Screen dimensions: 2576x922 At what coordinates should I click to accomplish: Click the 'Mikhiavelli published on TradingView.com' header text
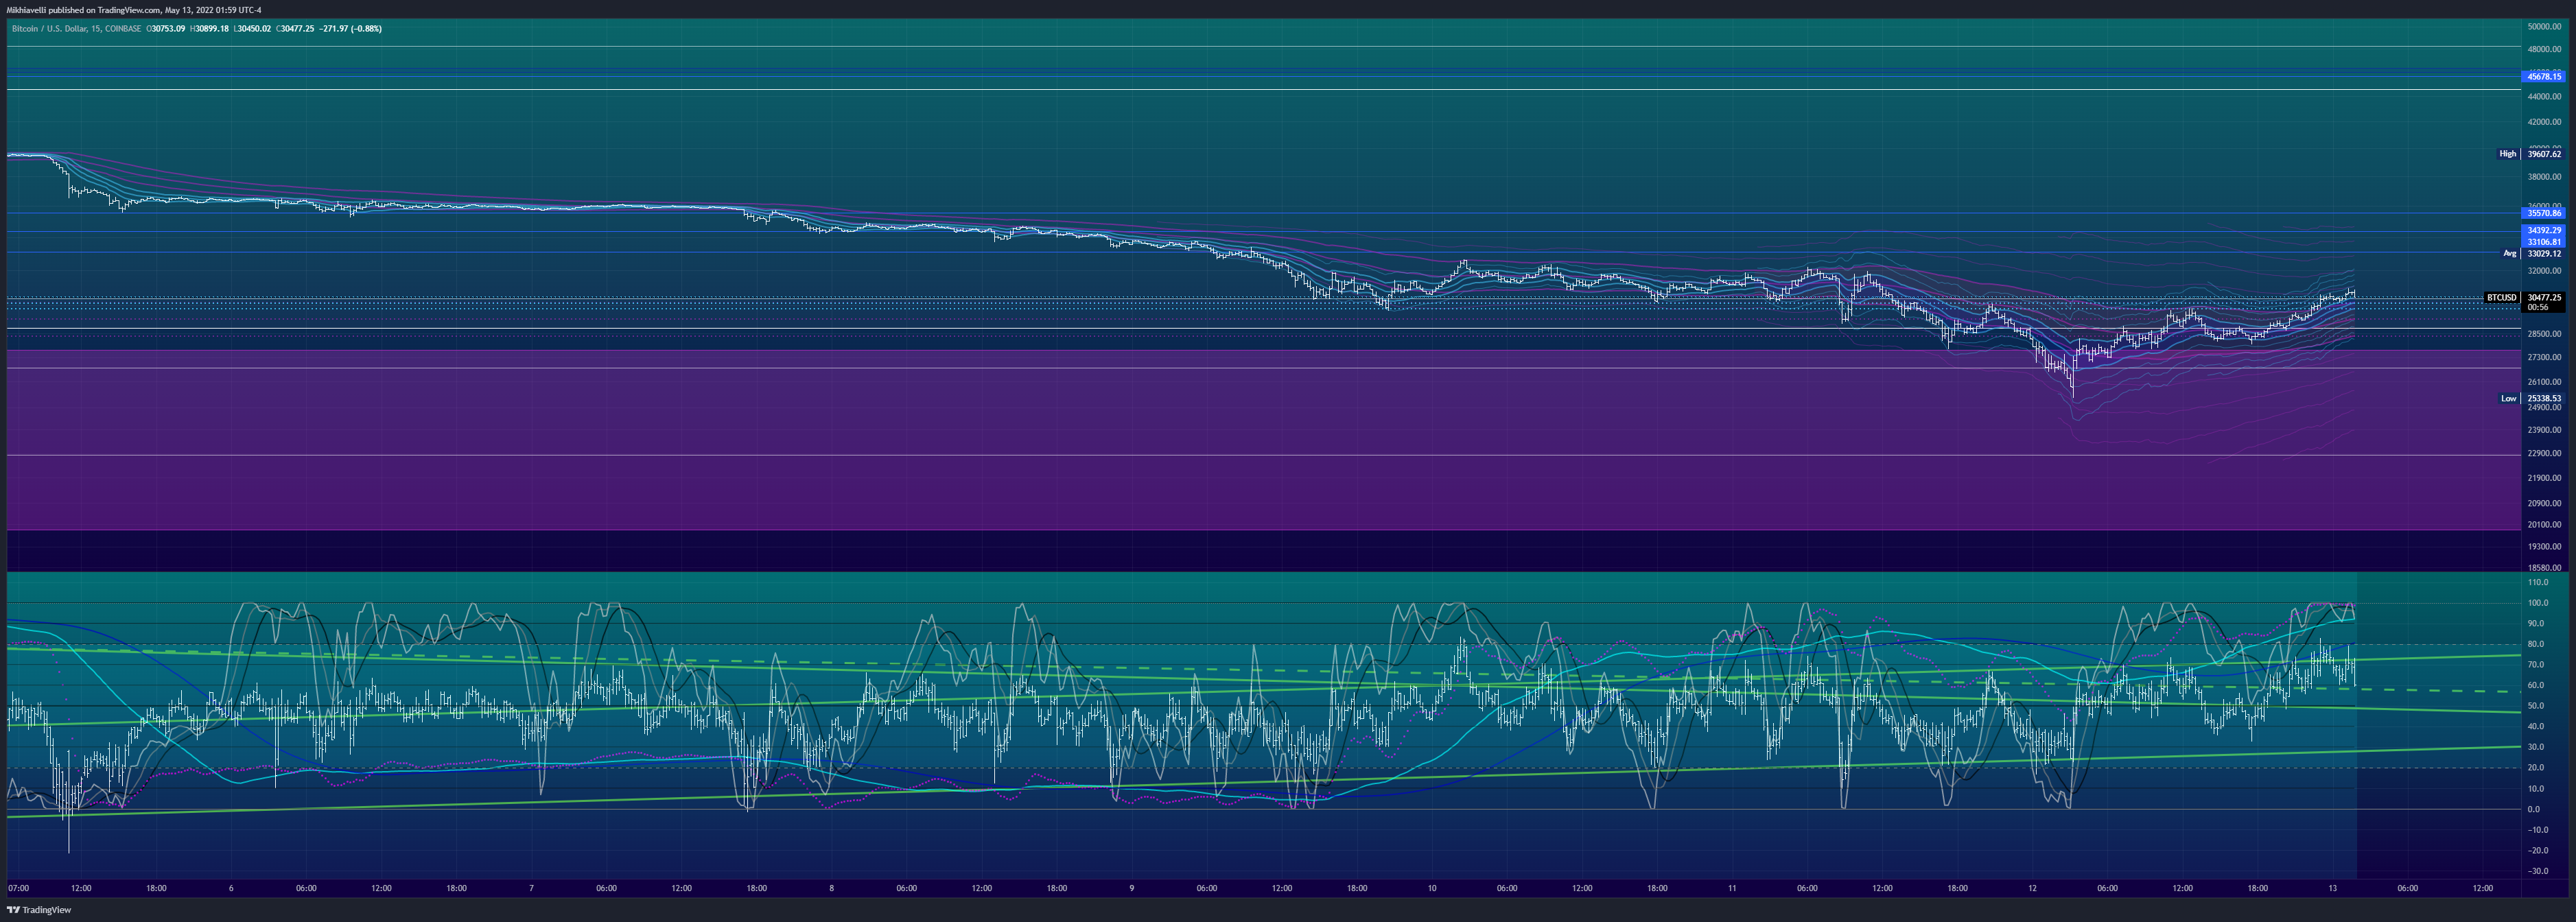click(x=83, y=10)
